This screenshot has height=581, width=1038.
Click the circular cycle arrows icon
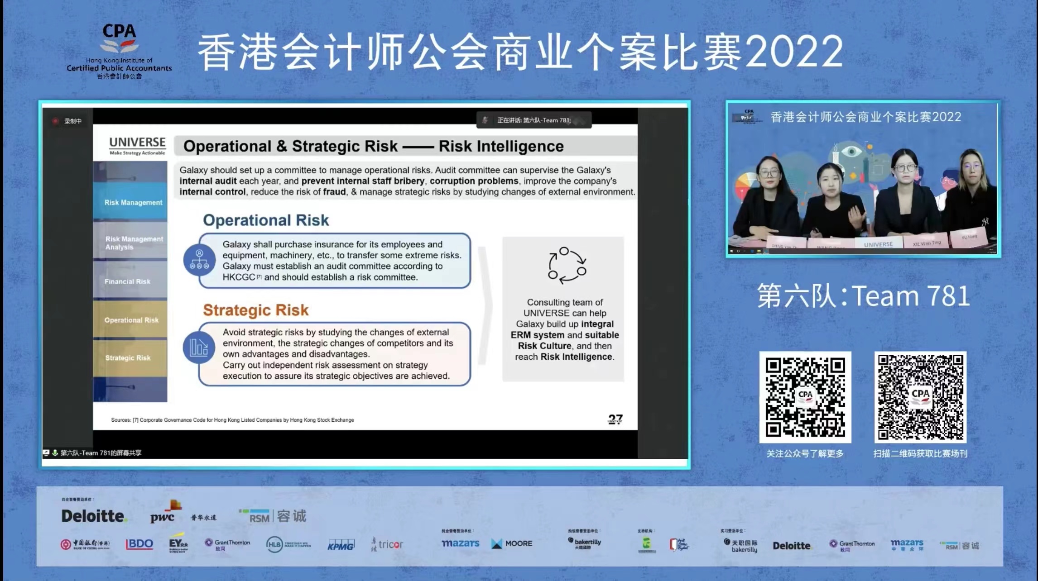click(567, 266)
